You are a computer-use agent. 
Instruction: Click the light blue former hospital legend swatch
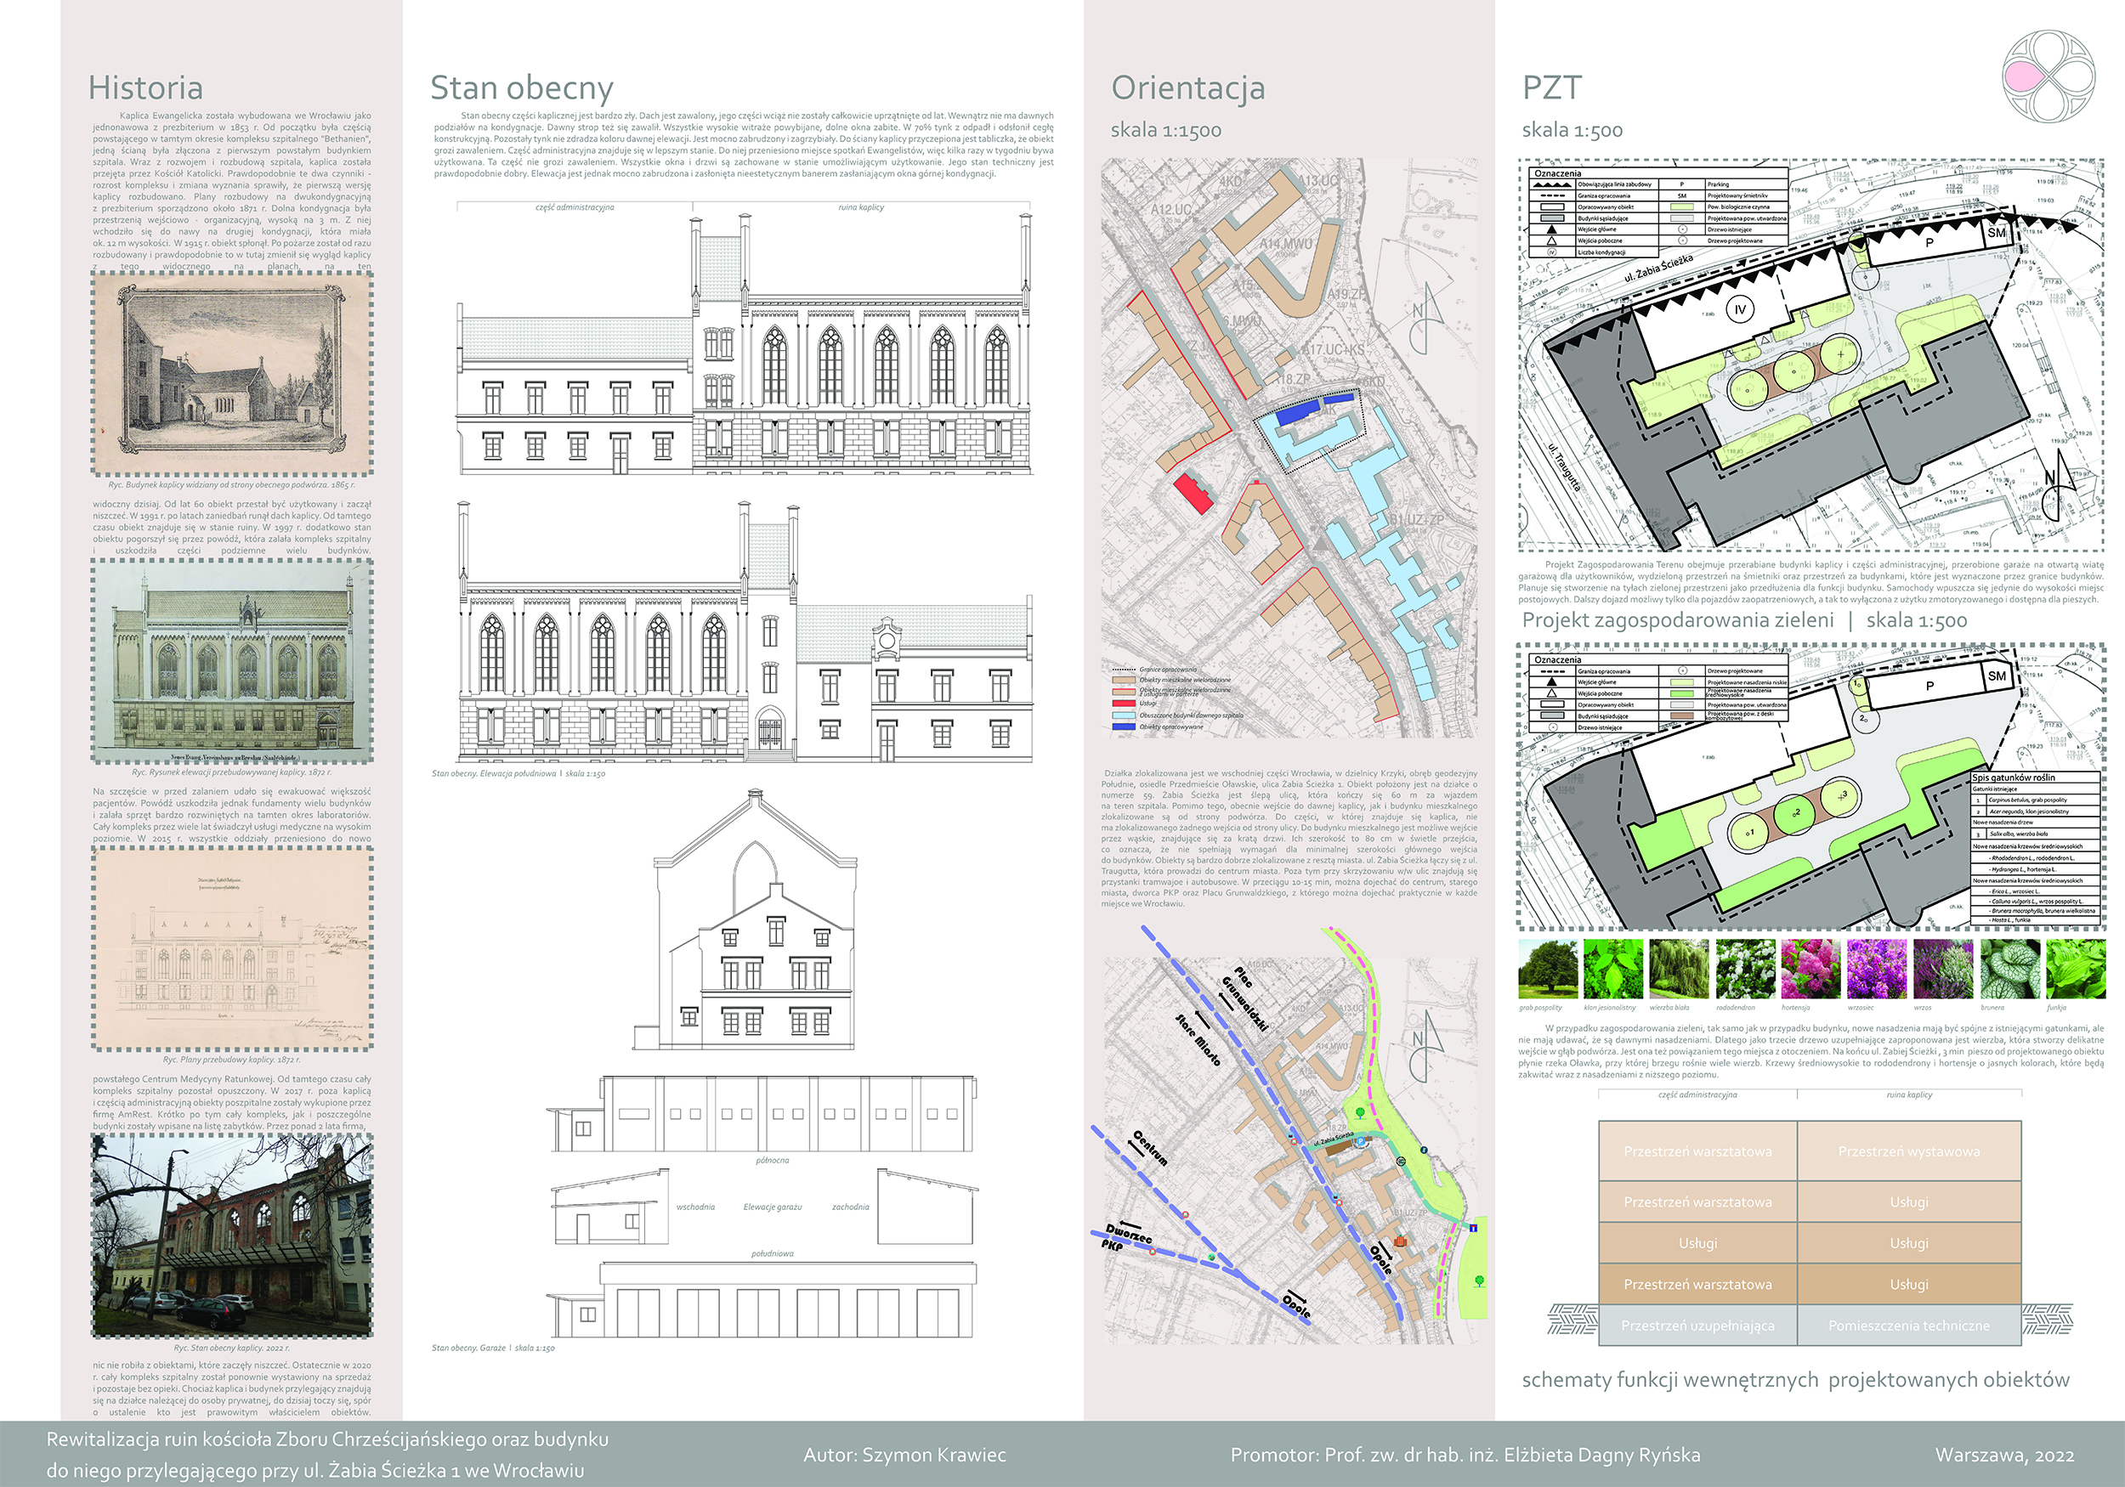(x=1124, y=715)
